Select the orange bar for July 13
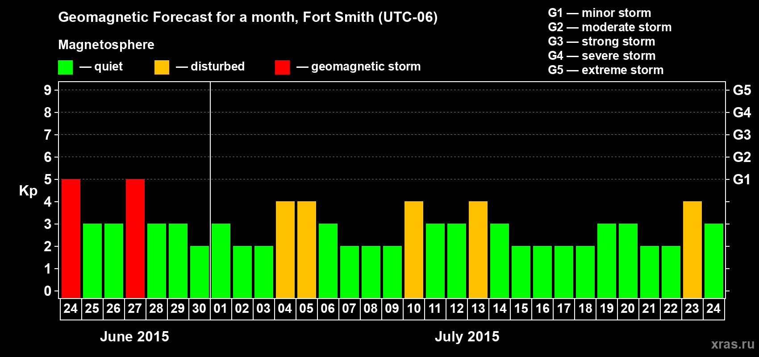 [x=478, y=250]
